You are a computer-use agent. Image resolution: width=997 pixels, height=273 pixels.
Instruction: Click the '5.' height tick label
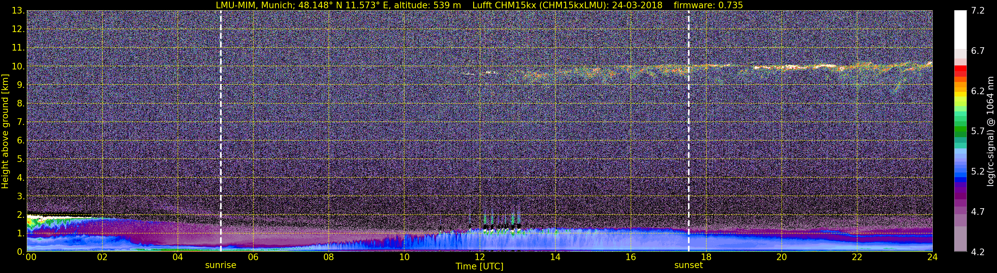pyautogui.click(x=21, y=159)
